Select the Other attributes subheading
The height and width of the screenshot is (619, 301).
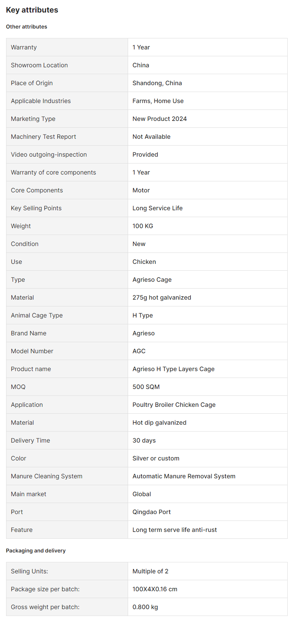coord(27,27)
